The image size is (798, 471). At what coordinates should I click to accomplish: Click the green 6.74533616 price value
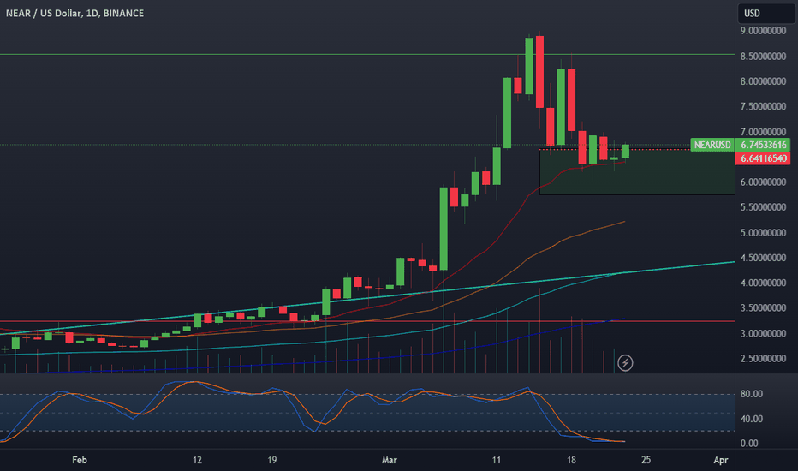[x=764, y=145]
